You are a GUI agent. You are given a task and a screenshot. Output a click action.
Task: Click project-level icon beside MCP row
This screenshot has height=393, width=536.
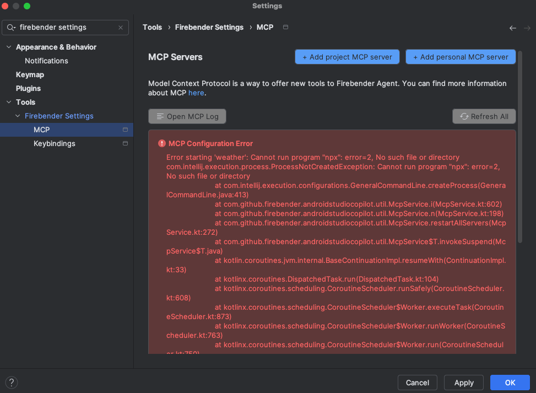point(125,130)
